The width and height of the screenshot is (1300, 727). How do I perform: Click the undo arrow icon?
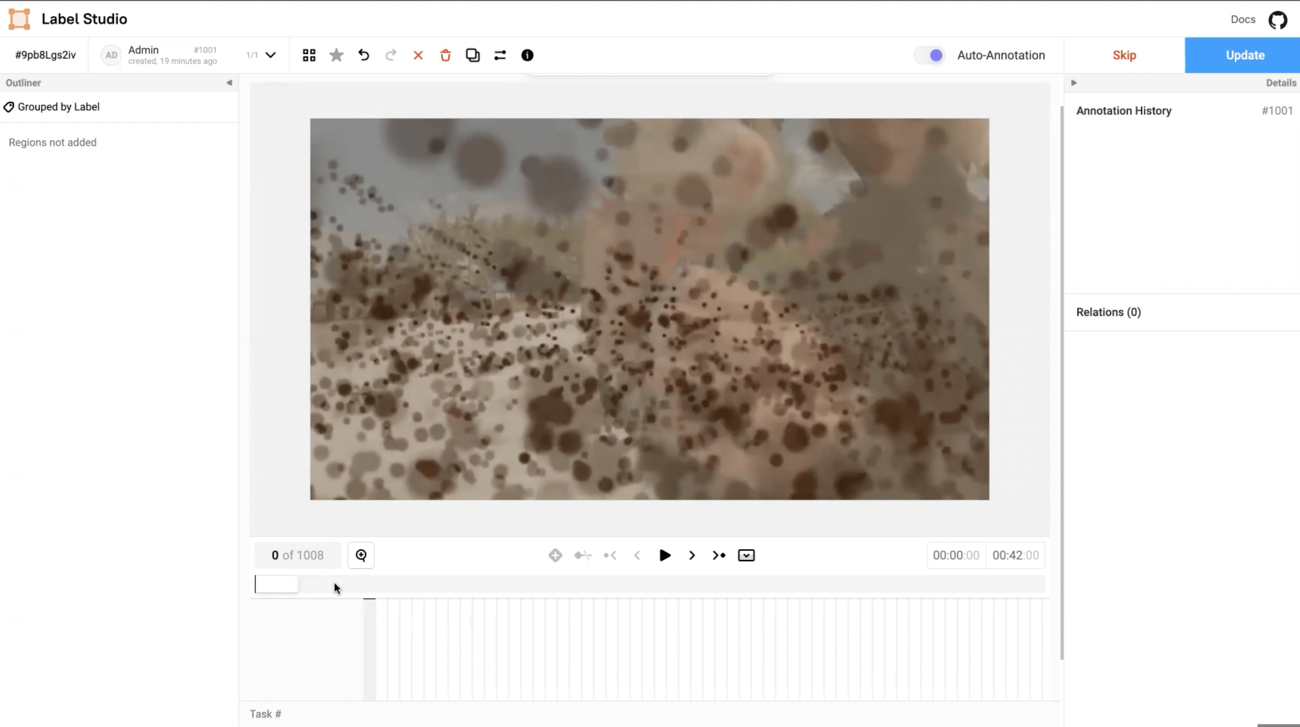pyautogui.click(x=363, y=55)
